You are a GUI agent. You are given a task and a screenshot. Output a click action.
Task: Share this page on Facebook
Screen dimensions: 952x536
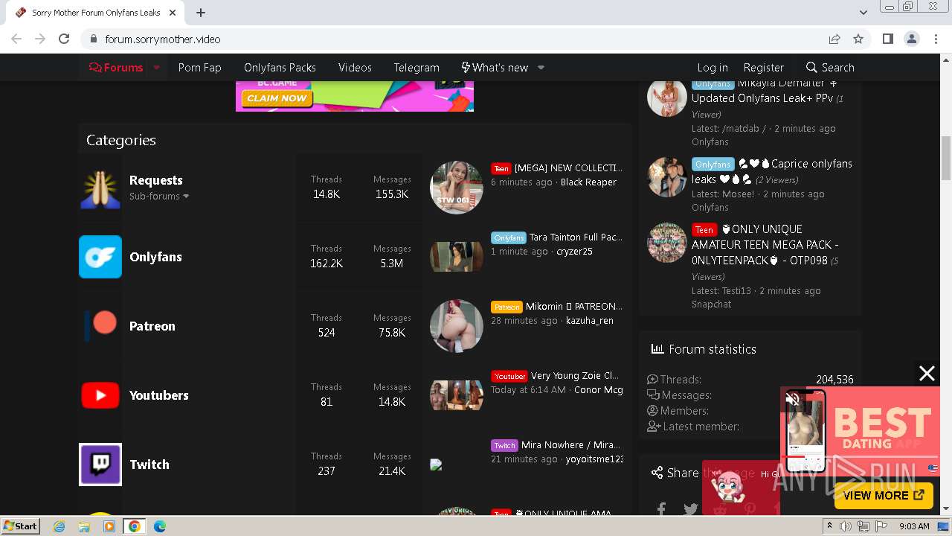coord(661,508)
